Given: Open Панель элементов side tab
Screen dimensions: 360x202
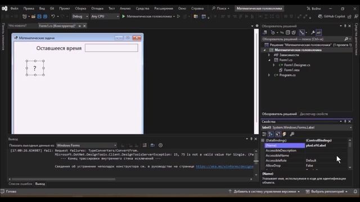Looking at the screenshot, I should tap(3, 36).
